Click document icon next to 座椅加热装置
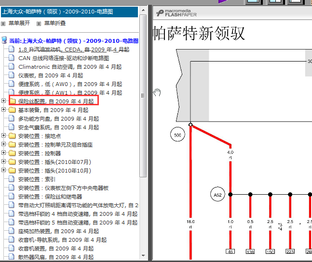312x262 pixels. pos(12,231)
